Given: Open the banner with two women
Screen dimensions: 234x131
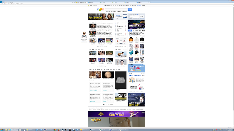Looking at the screenshot, I should click(101, 16).
